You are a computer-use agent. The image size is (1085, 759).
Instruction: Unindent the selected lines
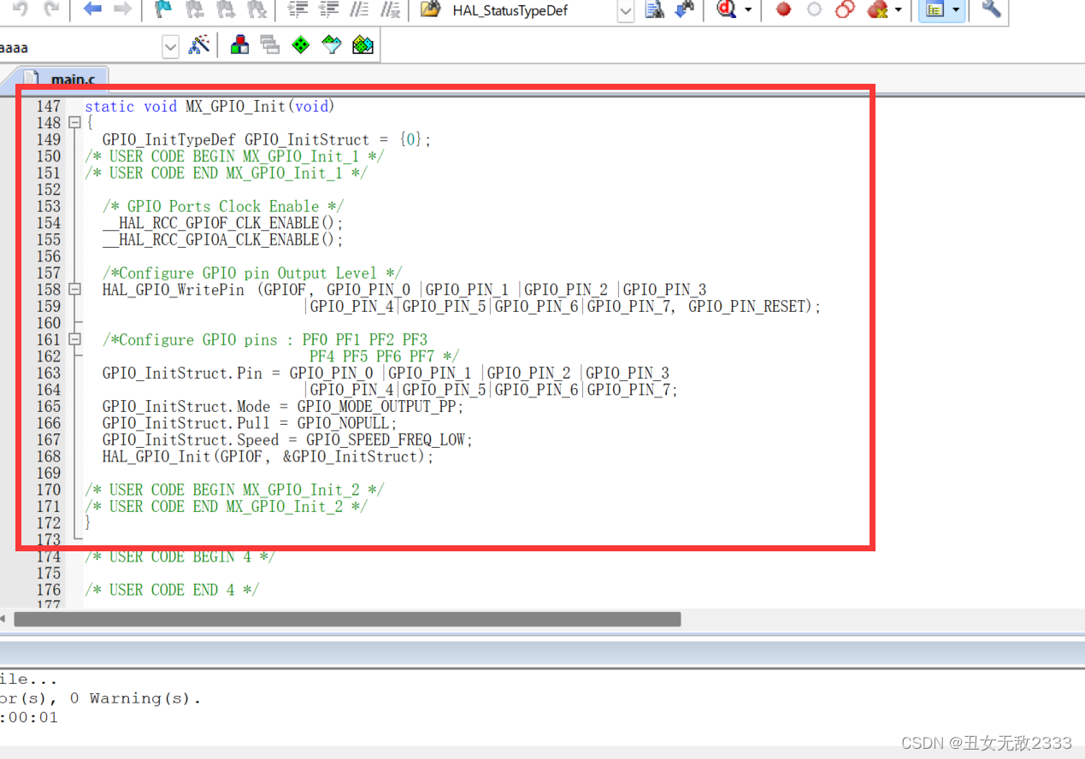pos(329,9)
